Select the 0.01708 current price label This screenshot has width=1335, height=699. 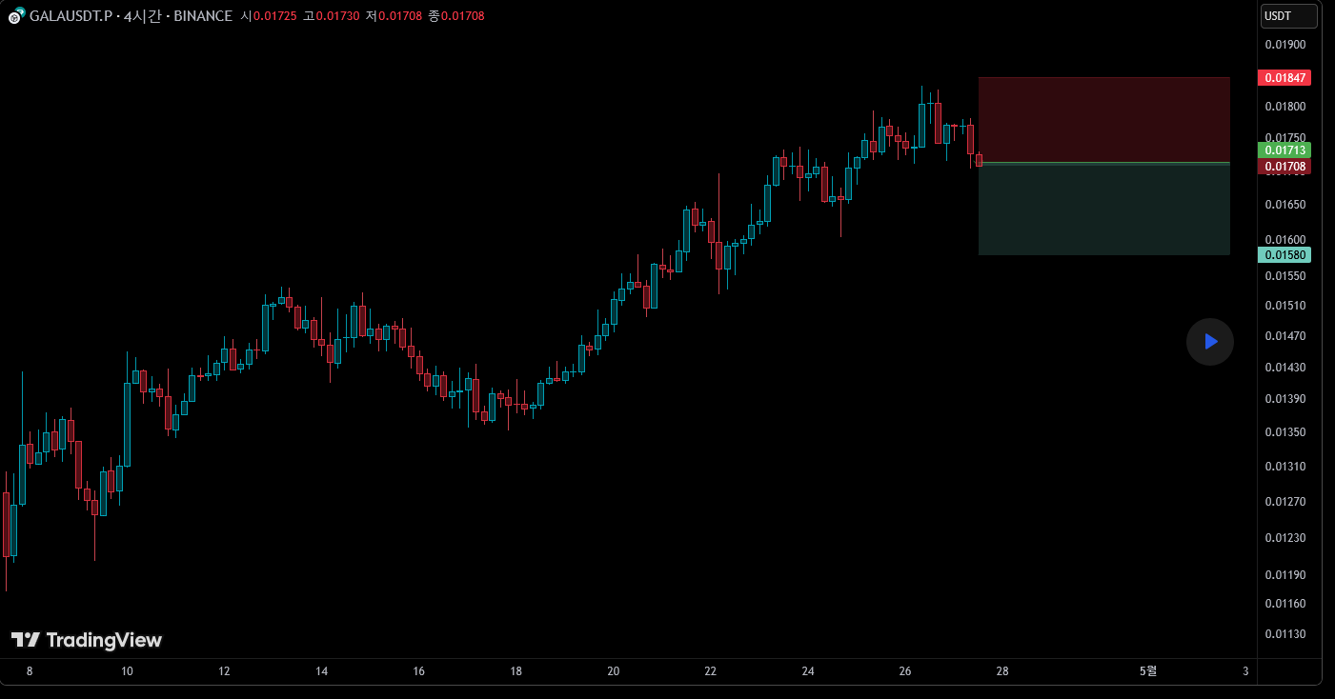click(x=1284, y=167)
